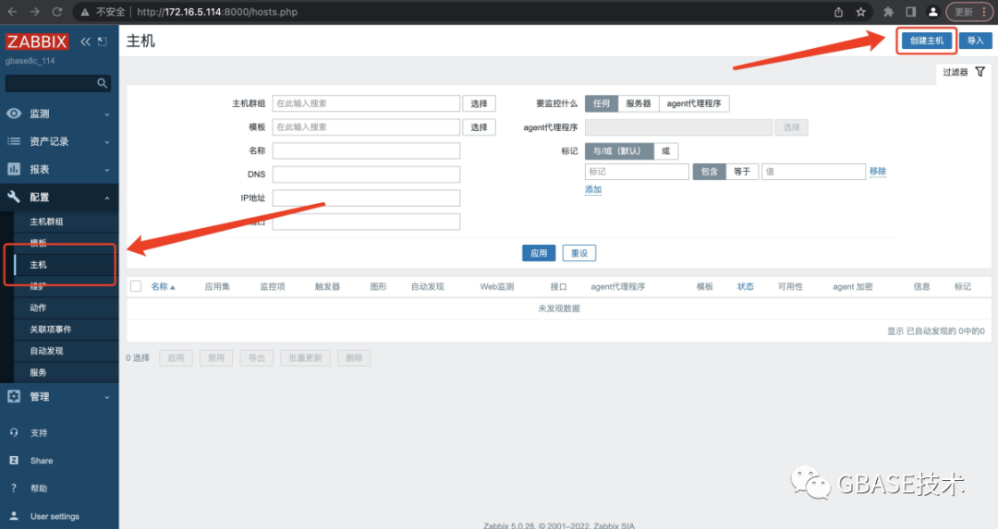The image size is (998, 529).
Task: Expand the 报表 menu section
Action: pyautogui.click(x=107, y=171)
